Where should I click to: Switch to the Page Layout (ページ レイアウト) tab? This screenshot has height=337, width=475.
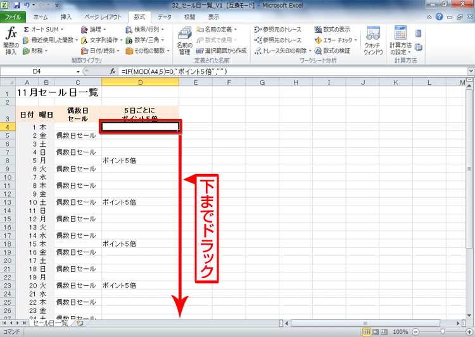coord(103,17)
